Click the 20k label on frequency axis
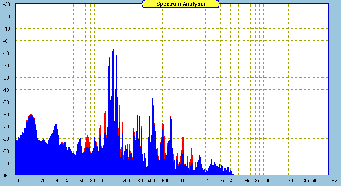 tap(291, 180)
